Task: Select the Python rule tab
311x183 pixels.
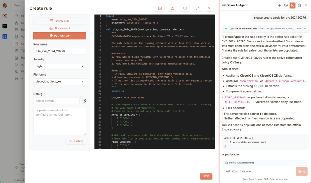Action: click(60, 35)
